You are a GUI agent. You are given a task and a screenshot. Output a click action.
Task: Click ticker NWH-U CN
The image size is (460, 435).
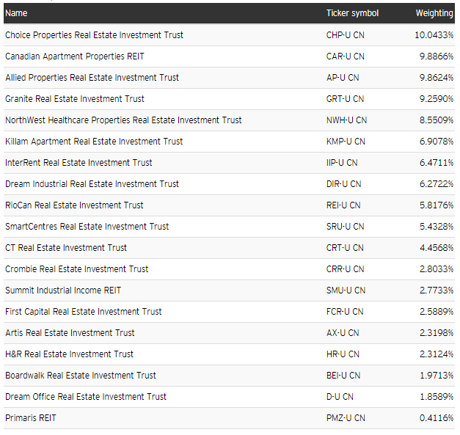tap(346, 120)
